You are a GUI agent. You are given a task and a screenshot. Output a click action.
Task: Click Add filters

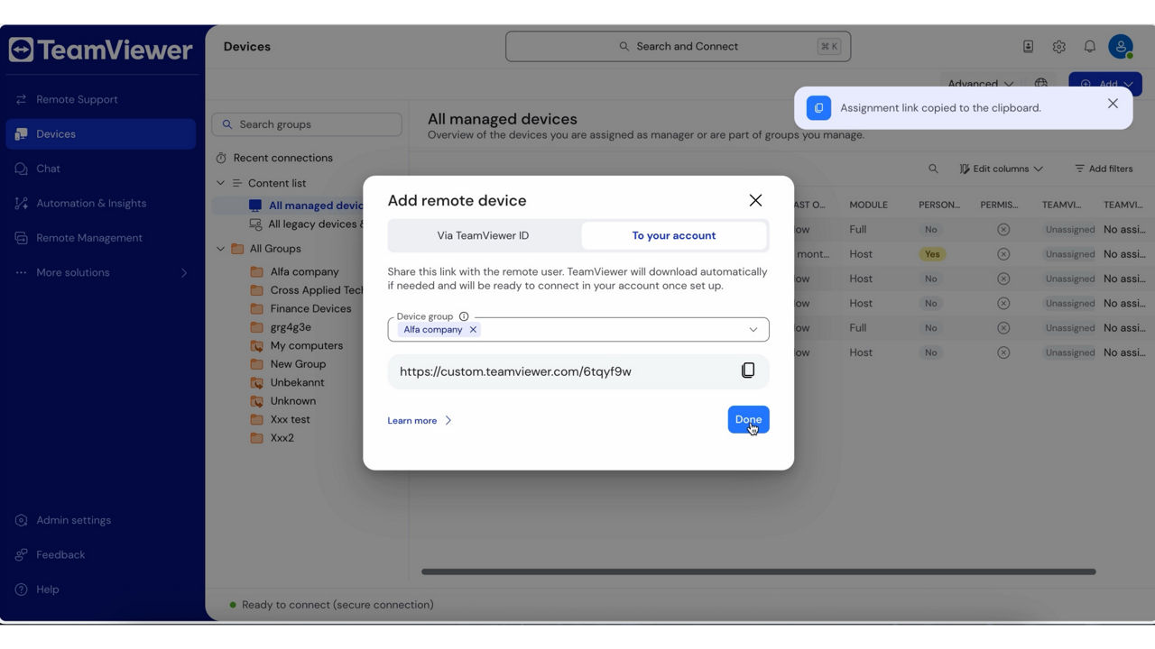click(x=1104, y=169)
